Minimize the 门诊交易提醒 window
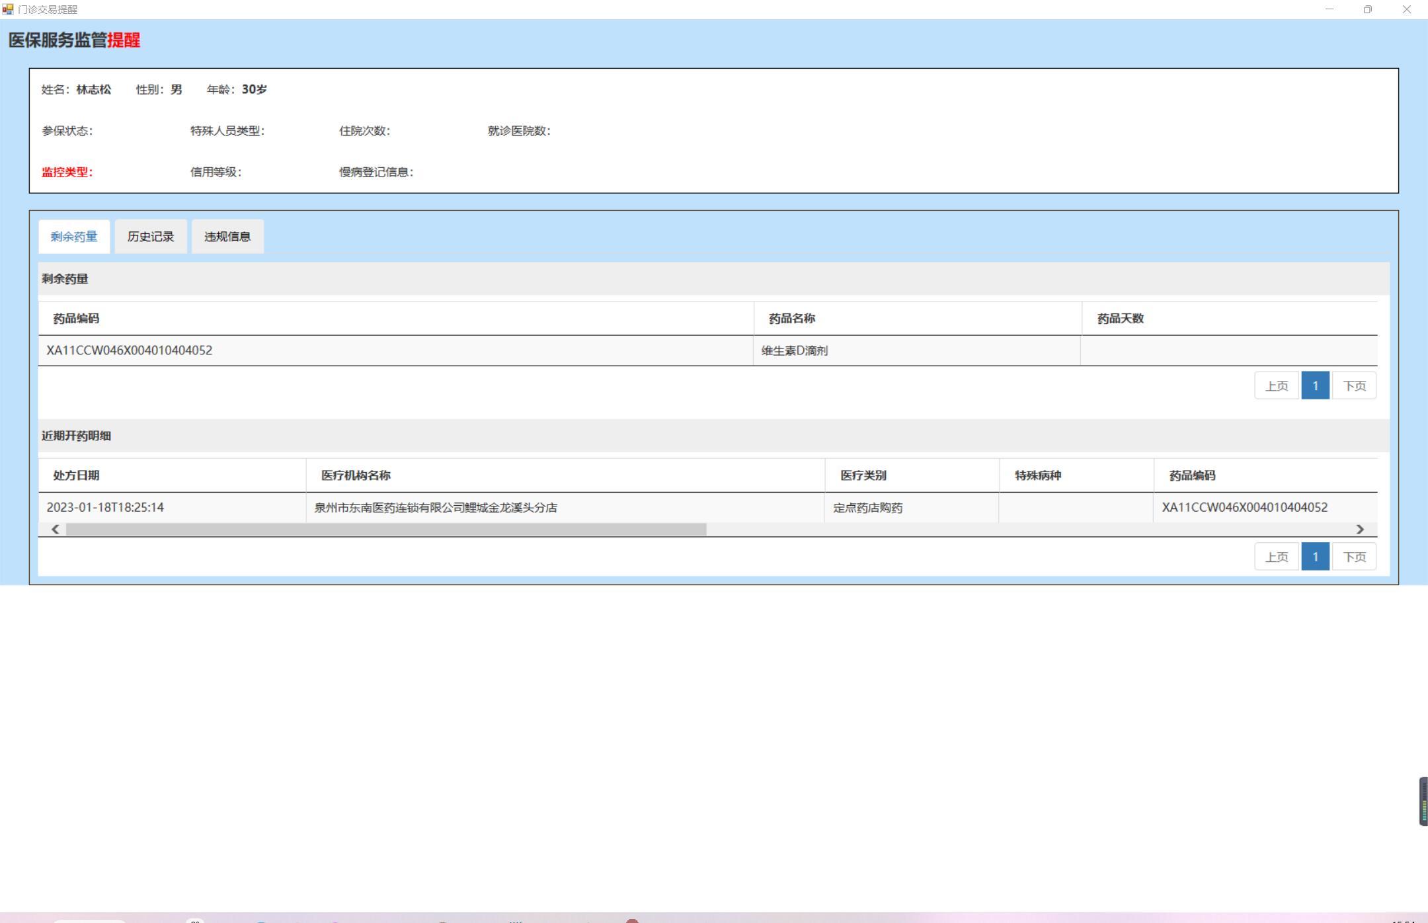This screenshot has width=1428, height=923. [1329, 9]
